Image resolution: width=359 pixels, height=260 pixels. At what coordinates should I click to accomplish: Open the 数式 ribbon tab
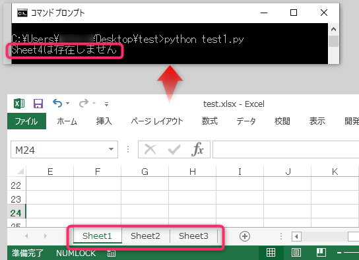[x=209, y=121]
